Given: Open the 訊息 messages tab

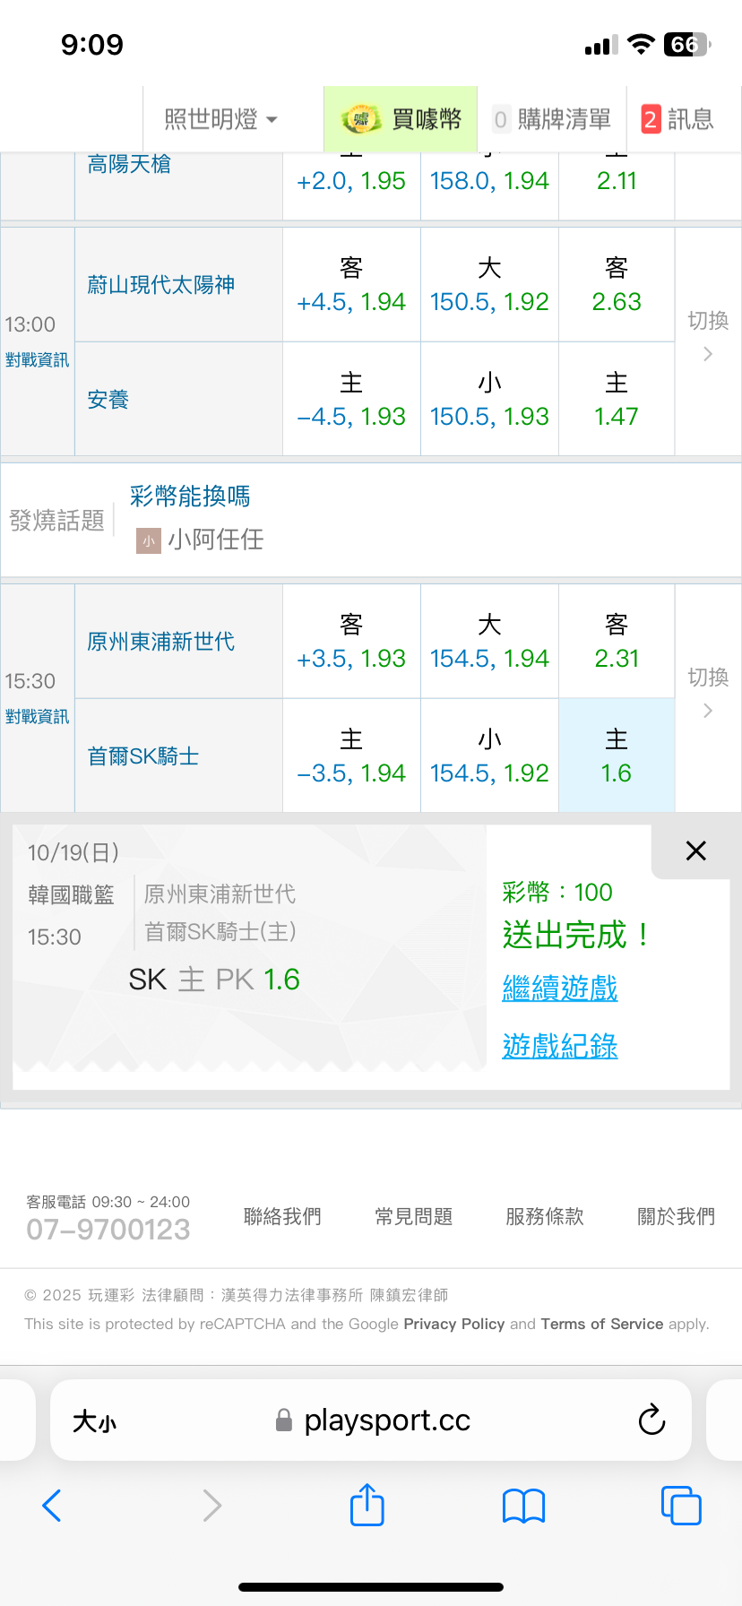Looking at the screenshot, I should (x=677, y=119).
